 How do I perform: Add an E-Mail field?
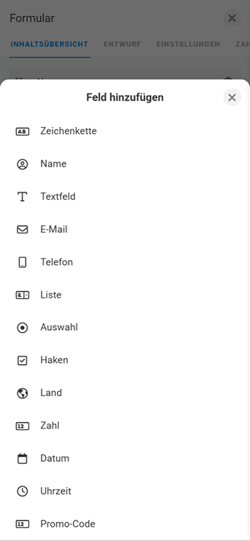click(125, 229)
